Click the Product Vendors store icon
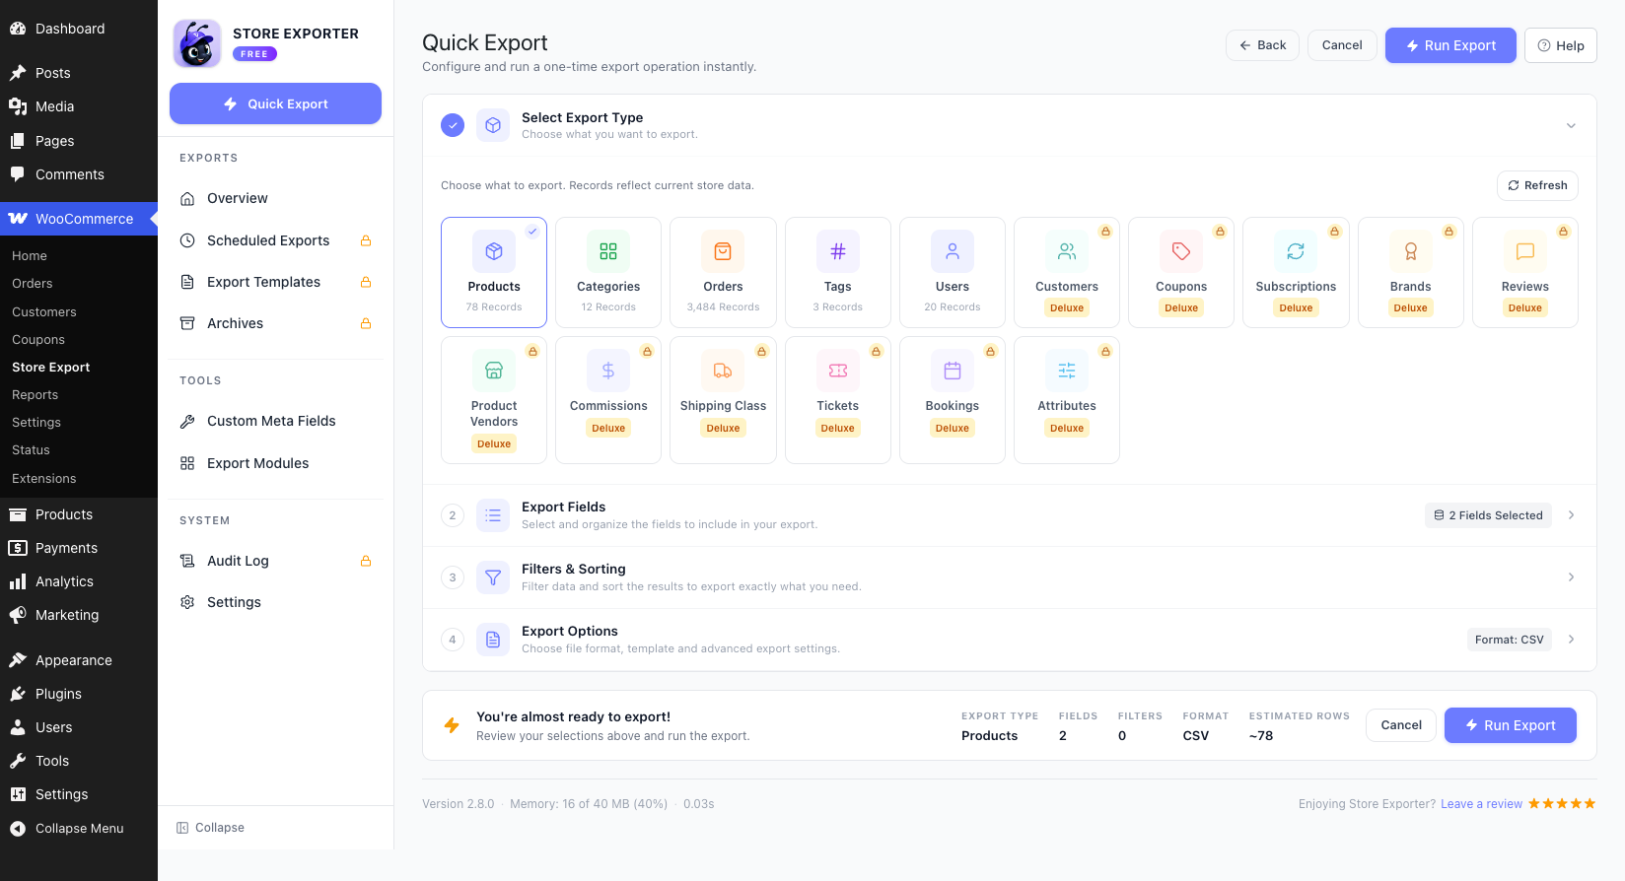The height and width of the screenshot is (881, 1625). pyautogui.click(x=494, y=371)
